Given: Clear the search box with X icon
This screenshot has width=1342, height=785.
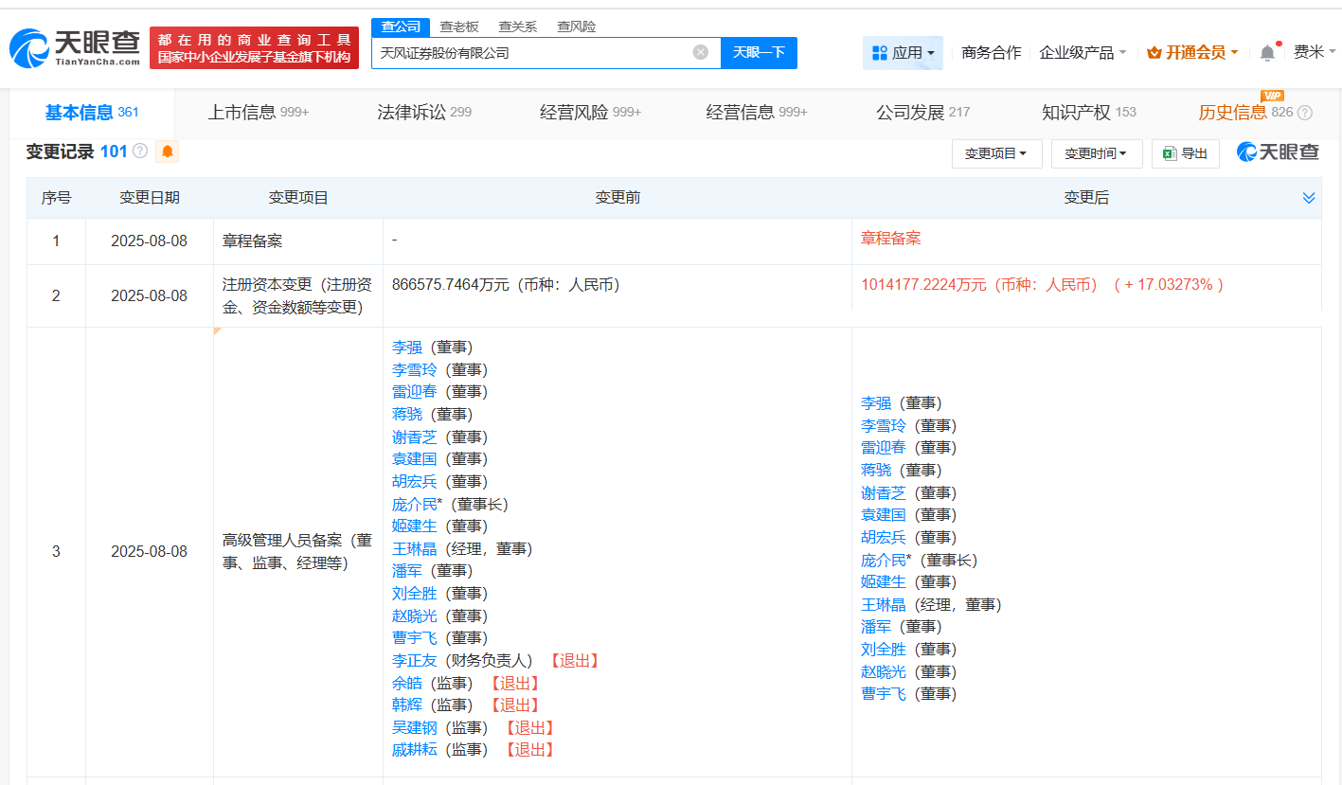Looking at the screenshot, I should pos(700,53).
